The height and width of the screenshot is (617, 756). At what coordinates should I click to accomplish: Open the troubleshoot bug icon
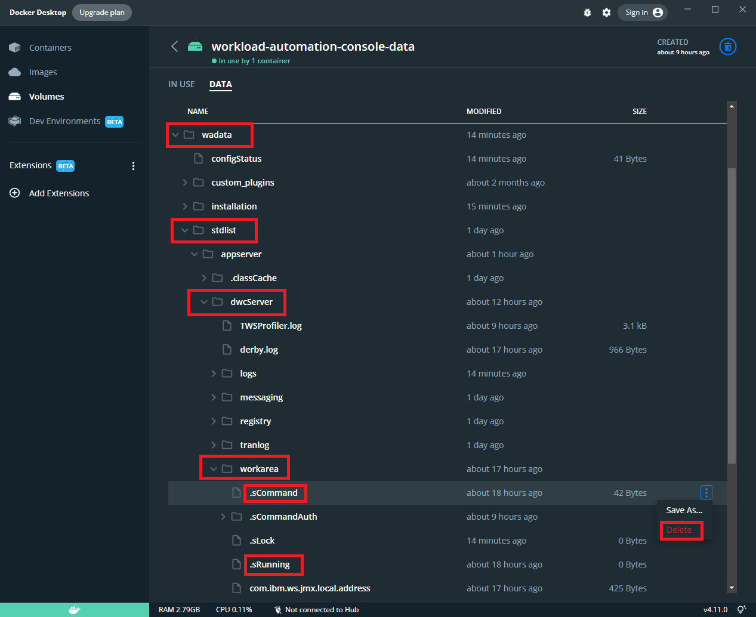587,13
